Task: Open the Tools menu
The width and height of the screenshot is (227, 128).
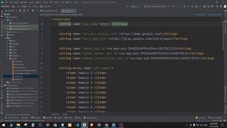Action: pos(57,2)
